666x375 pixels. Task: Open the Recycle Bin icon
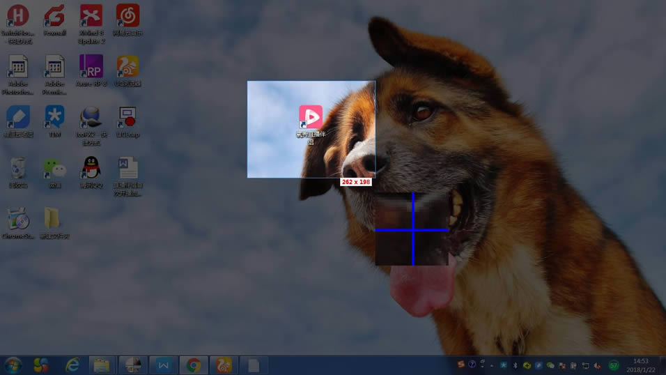(x=18, y=169)
